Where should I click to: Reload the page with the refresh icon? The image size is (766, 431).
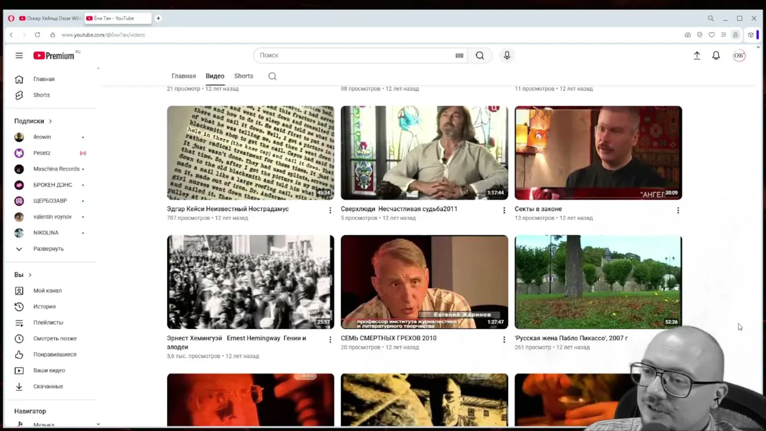click(37, 35)
